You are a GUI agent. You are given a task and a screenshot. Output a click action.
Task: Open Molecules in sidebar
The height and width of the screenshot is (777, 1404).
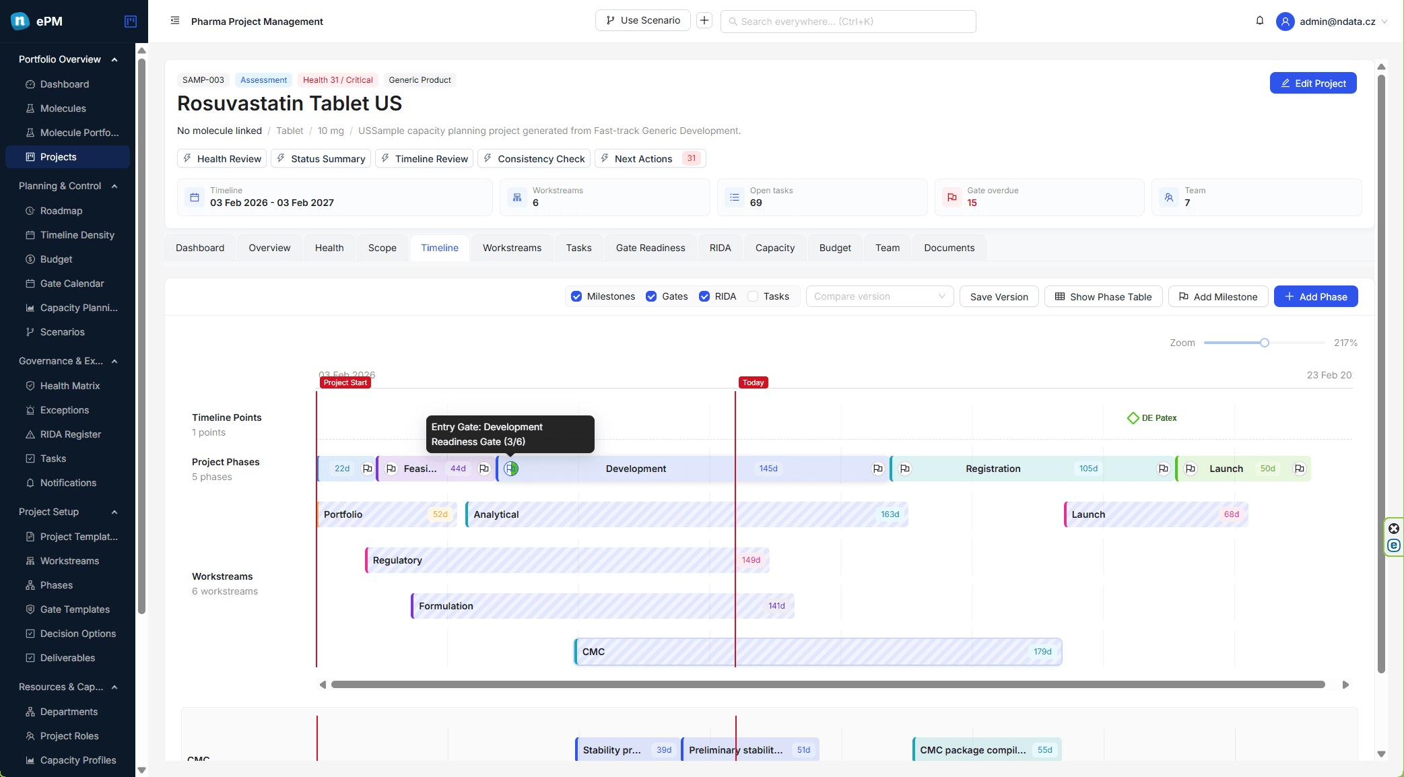(x=63, y=108)
